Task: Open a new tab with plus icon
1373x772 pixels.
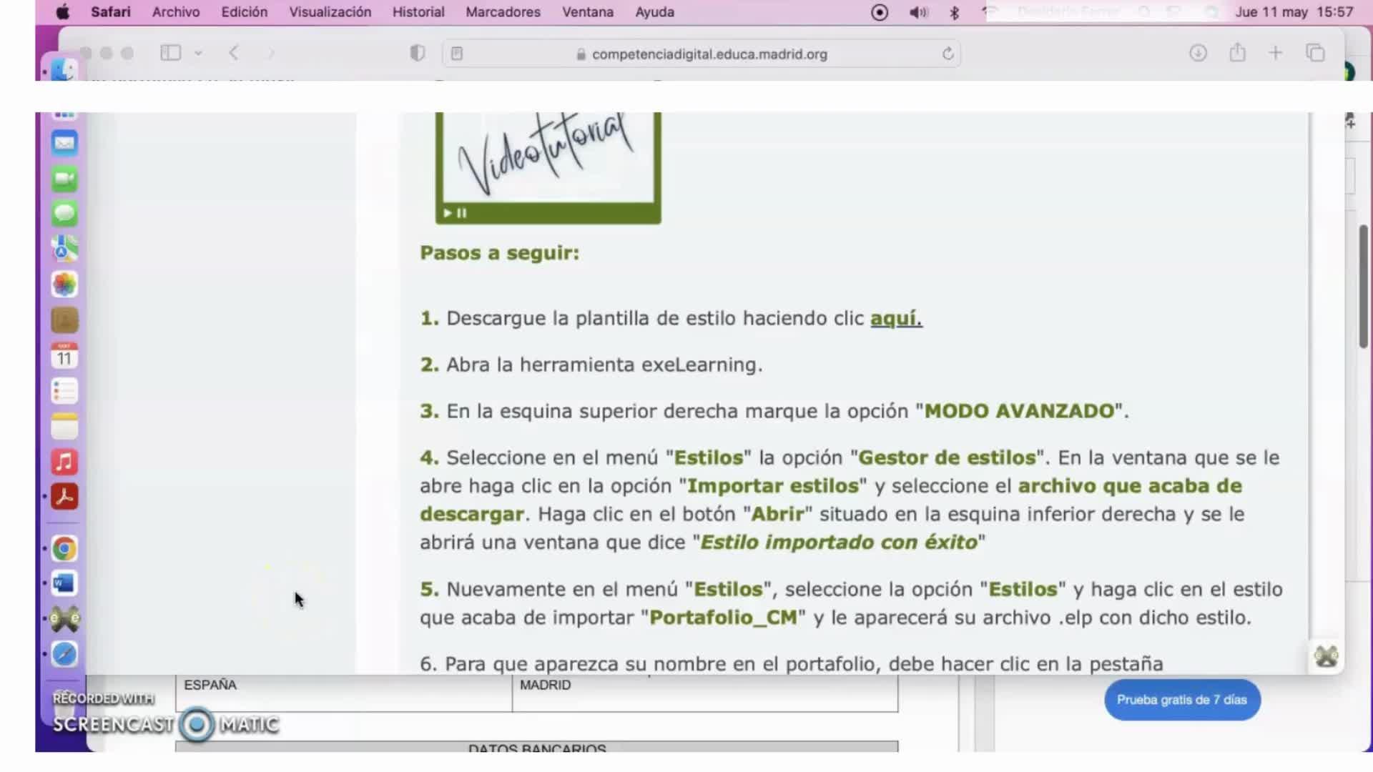Action: (x=1275, y=53)
